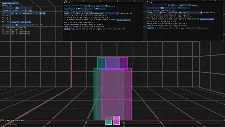The width and height of the screenshot is (225, 127).
Task: Click the R color value field
Action: pyautogui.click(x=6, y=11)
